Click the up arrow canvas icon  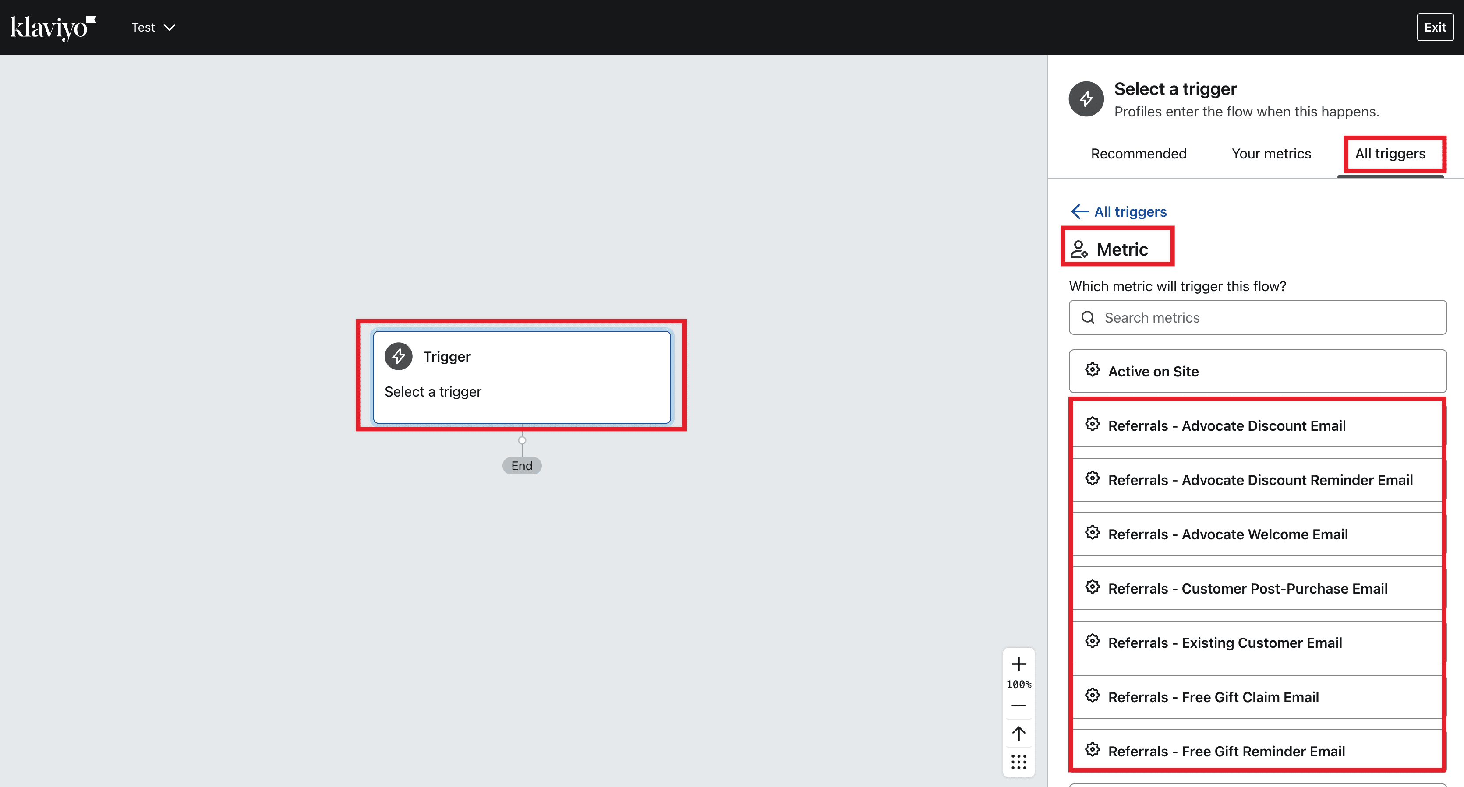pyautogui.click(x=1018, y=734)
